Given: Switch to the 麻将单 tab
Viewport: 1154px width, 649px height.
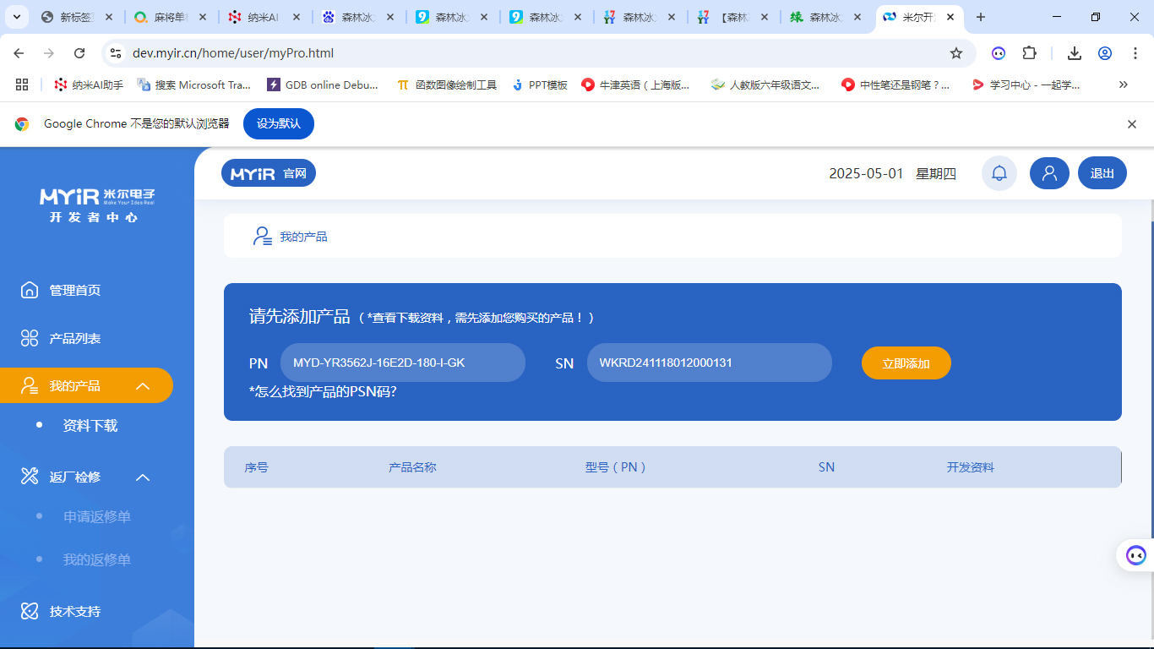Looking at the screenshot, I should click(x=170, y=17).
